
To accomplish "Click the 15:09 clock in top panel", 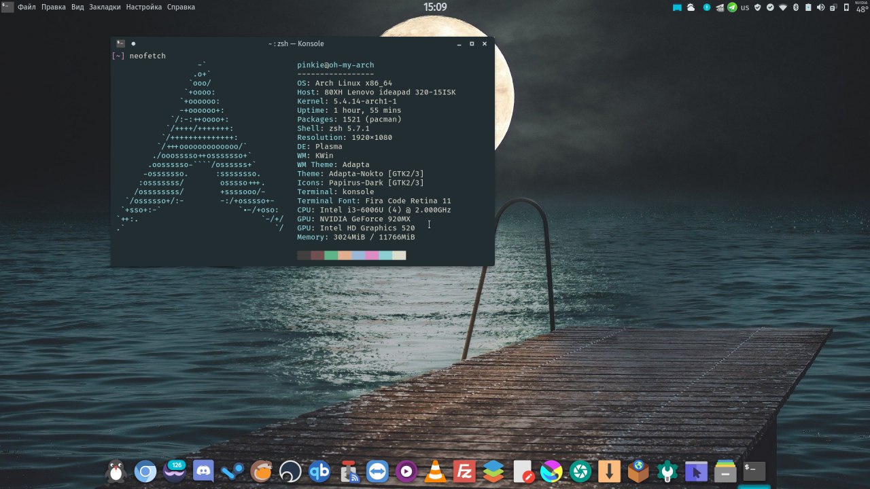I will (x=435, y=7).
